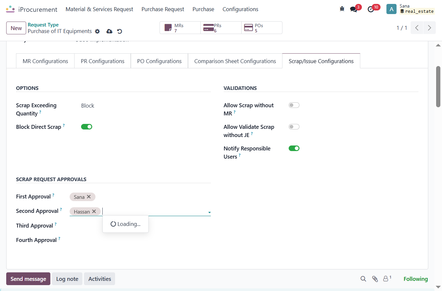This screenshot has width=442, height=291.
Task: Open the PRs 6 stat button
Action: pos(221,28)
